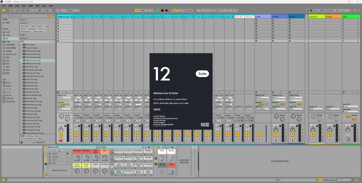Image resolution: width=362 pixels, height=183 pixels.
Task: Toggle the metronome in the control bar
Action: (39, 11)
